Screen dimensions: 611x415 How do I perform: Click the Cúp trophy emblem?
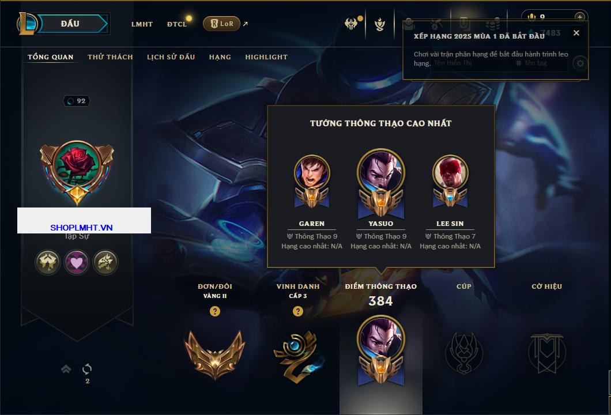pos(464,353)
